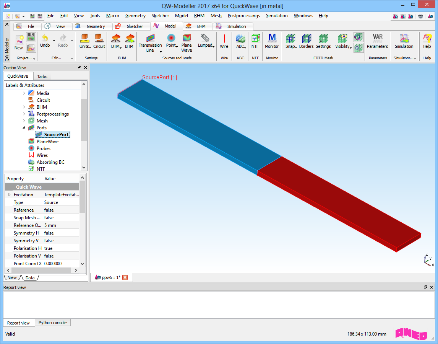Screen dimensions: 438x344
Task: Expand the Mesh tree node
Action: click(x=24, y=121)
